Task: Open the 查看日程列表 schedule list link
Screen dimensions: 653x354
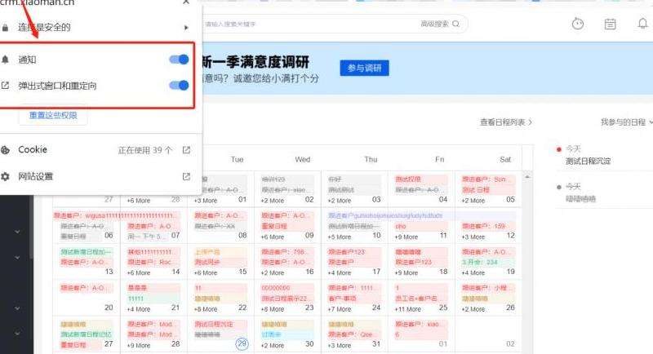Action: (x=505, y=122)
